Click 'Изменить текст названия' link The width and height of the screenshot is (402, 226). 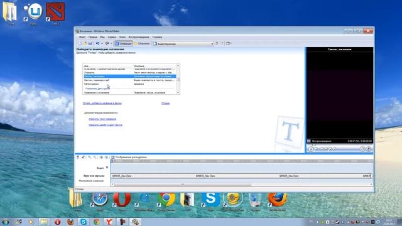102,119
